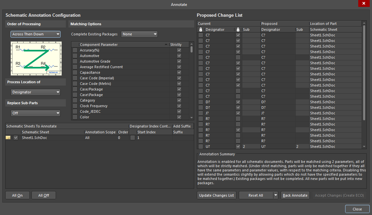Enable Designator Index Control for Sheet1.SchDoc

[132, 137]
